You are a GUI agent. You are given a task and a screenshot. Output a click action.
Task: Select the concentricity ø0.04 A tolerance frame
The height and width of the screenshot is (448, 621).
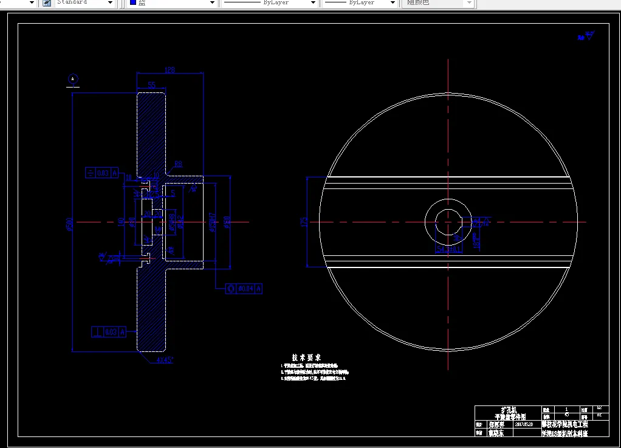pos(244,289)
